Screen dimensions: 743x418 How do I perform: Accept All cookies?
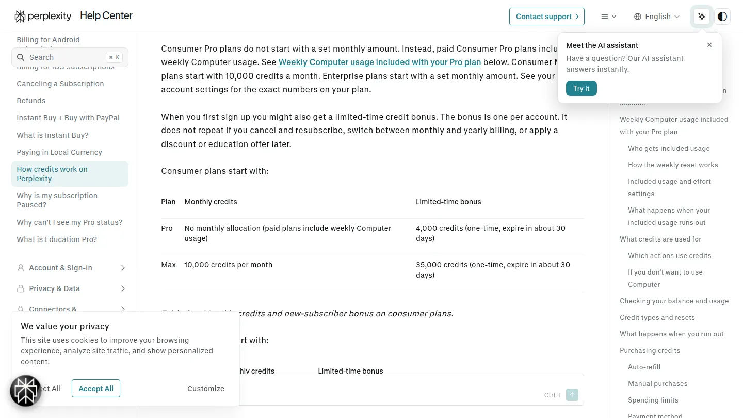click(x=96, y=389)
